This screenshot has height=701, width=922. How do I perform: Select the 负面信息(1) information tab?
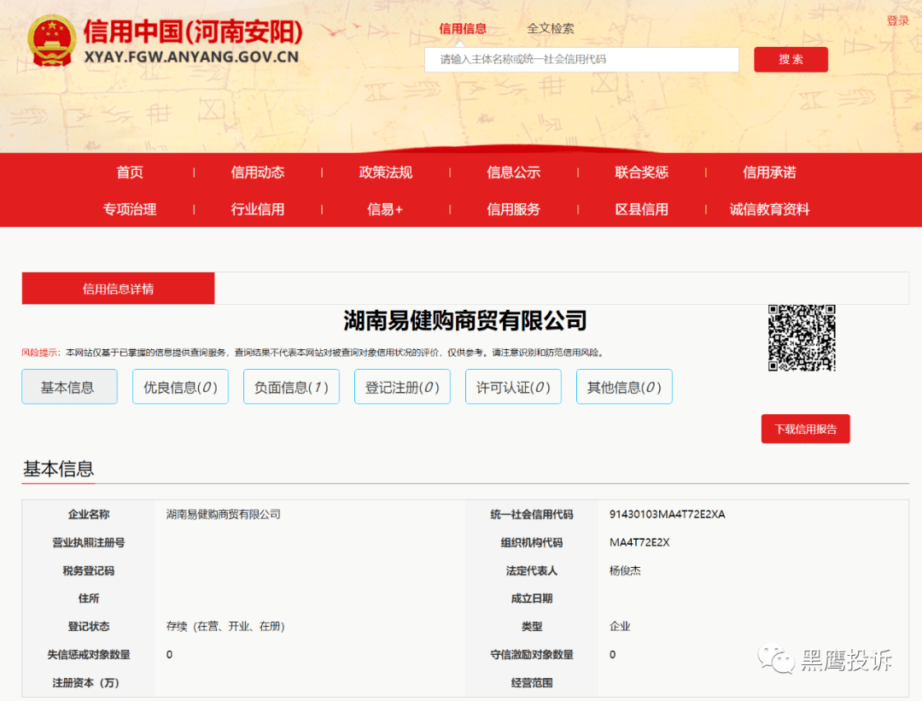coord(291,386)
